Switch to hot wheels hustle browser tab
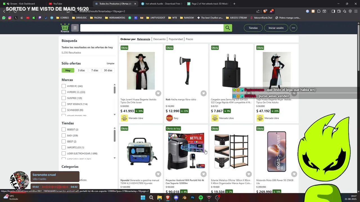The height and width of the screenshot is (202, 360). click(x=161, y=4)
